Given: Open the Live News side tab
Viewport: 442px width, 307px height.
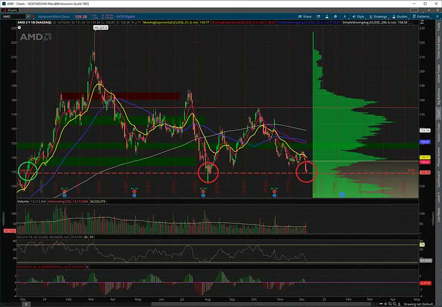Looking at the screenshot, I should 439,215.
